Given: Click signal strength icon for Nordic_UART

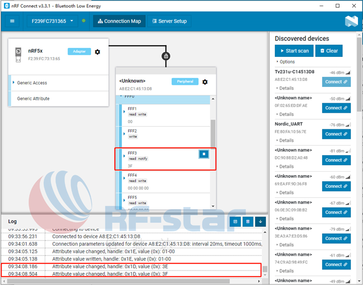Looking at the screenshot, I should point(348,125).
